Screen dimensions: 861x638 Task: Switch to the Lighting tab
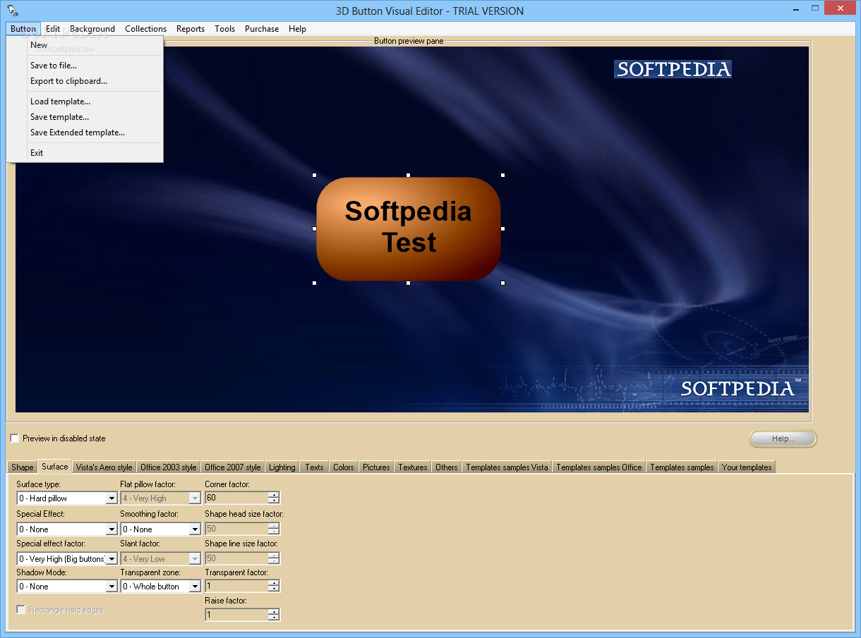pyautogui.click(x=282, y=467)
